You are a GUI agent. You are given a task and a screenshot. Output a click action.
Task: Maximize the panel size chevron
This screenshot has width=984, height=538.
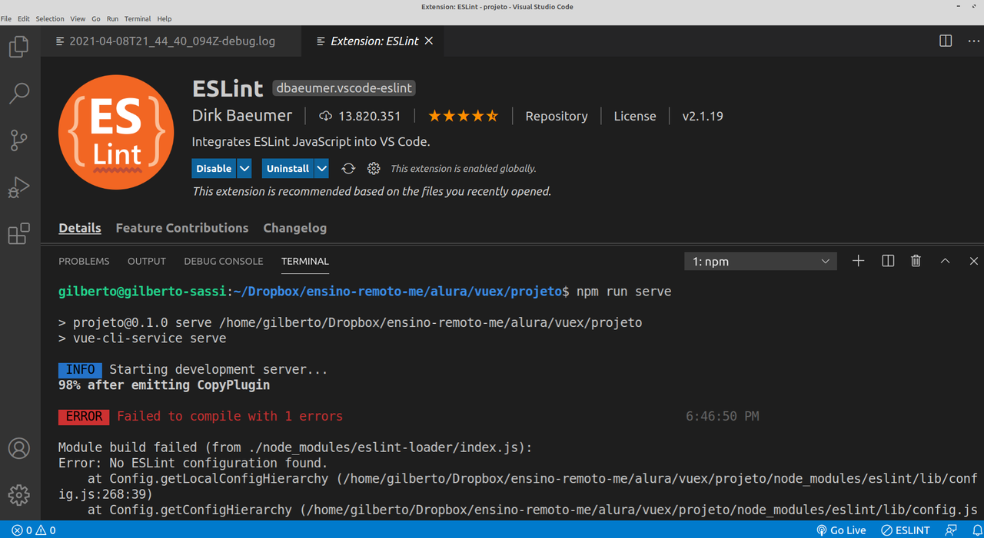click(x=946, y=261)
